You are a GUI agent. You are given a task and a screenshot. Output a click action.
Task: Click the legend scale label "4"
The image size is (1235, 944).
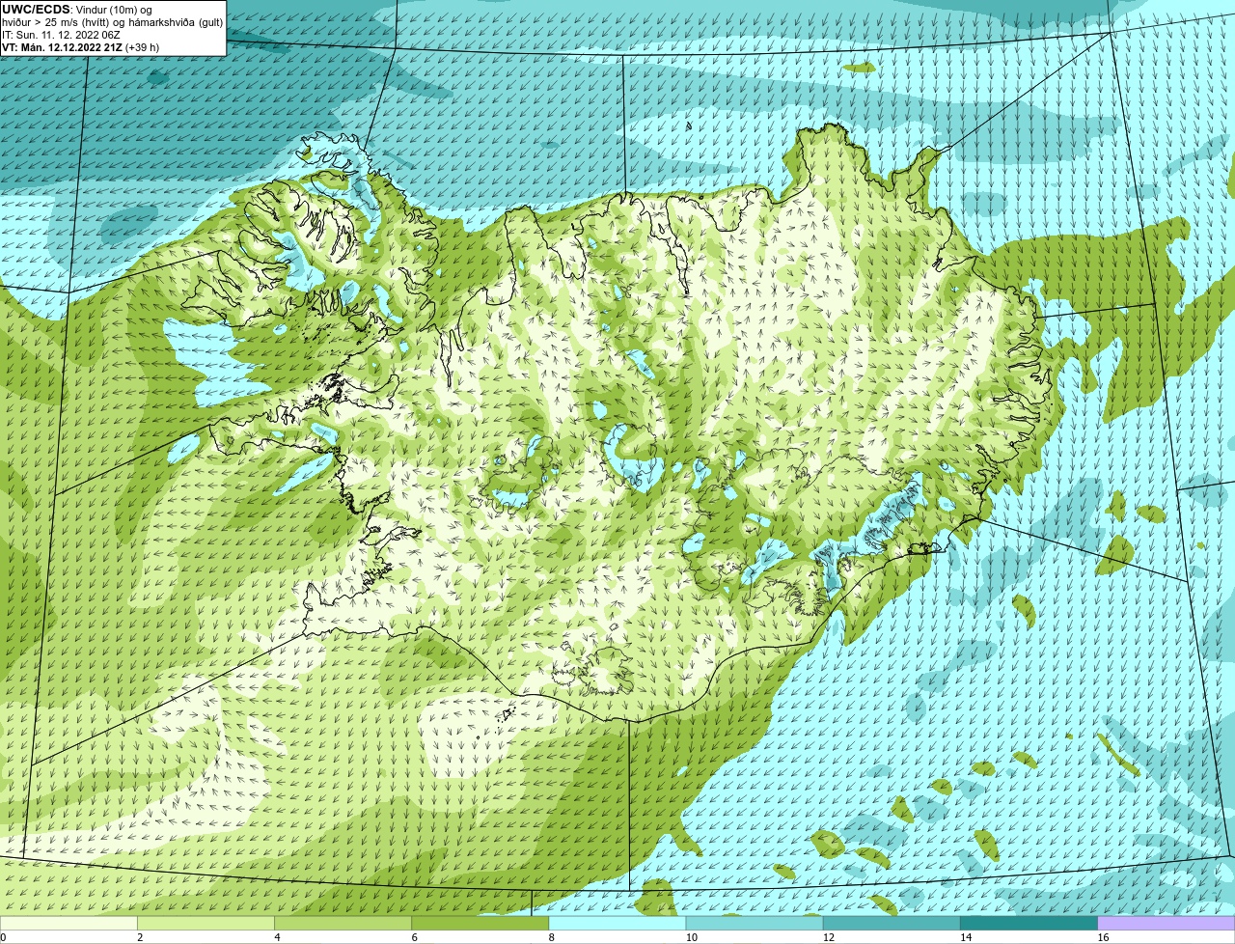[277, 937]
